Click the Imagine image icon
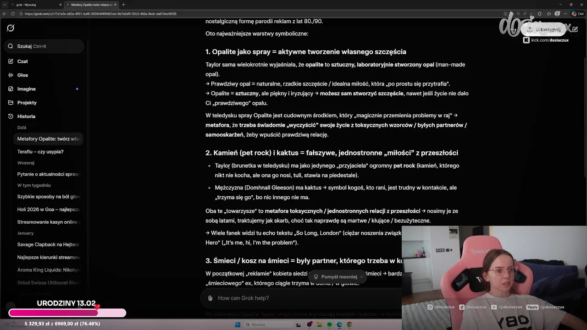Viewport: 587px width, 330px height. pos(11,89)
